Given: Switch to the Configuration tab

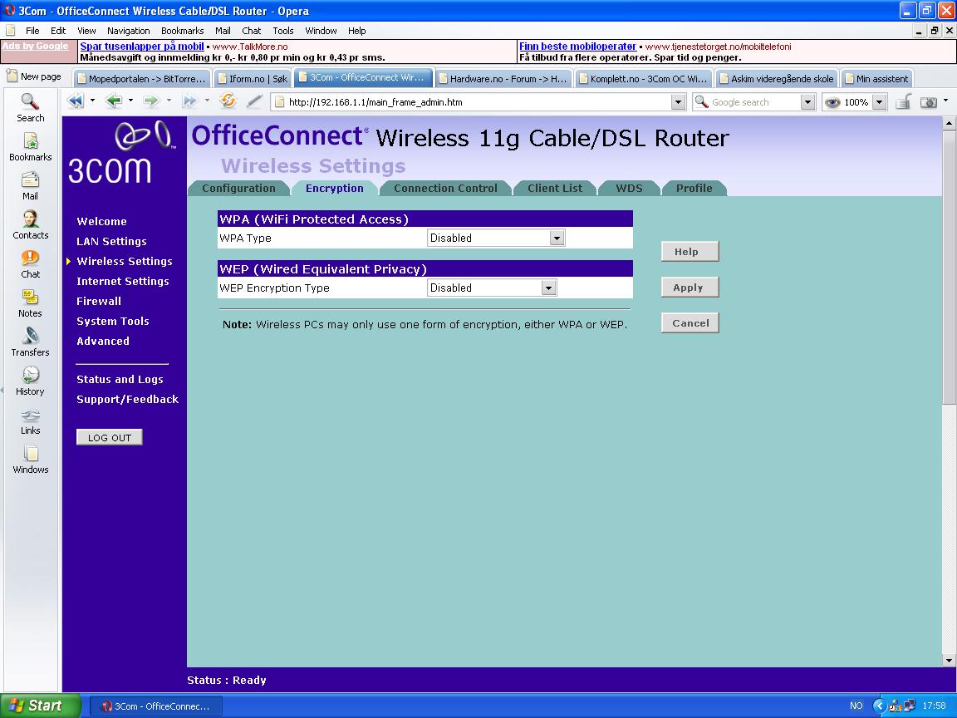Looking at the screenshot, I should click(238, 188).
